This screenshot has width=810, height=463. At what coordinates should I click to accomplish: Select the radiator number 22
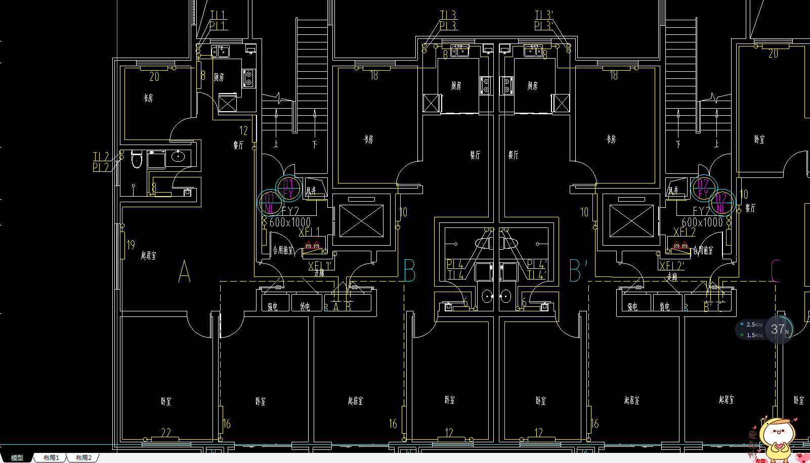click(x=166, y=433)
